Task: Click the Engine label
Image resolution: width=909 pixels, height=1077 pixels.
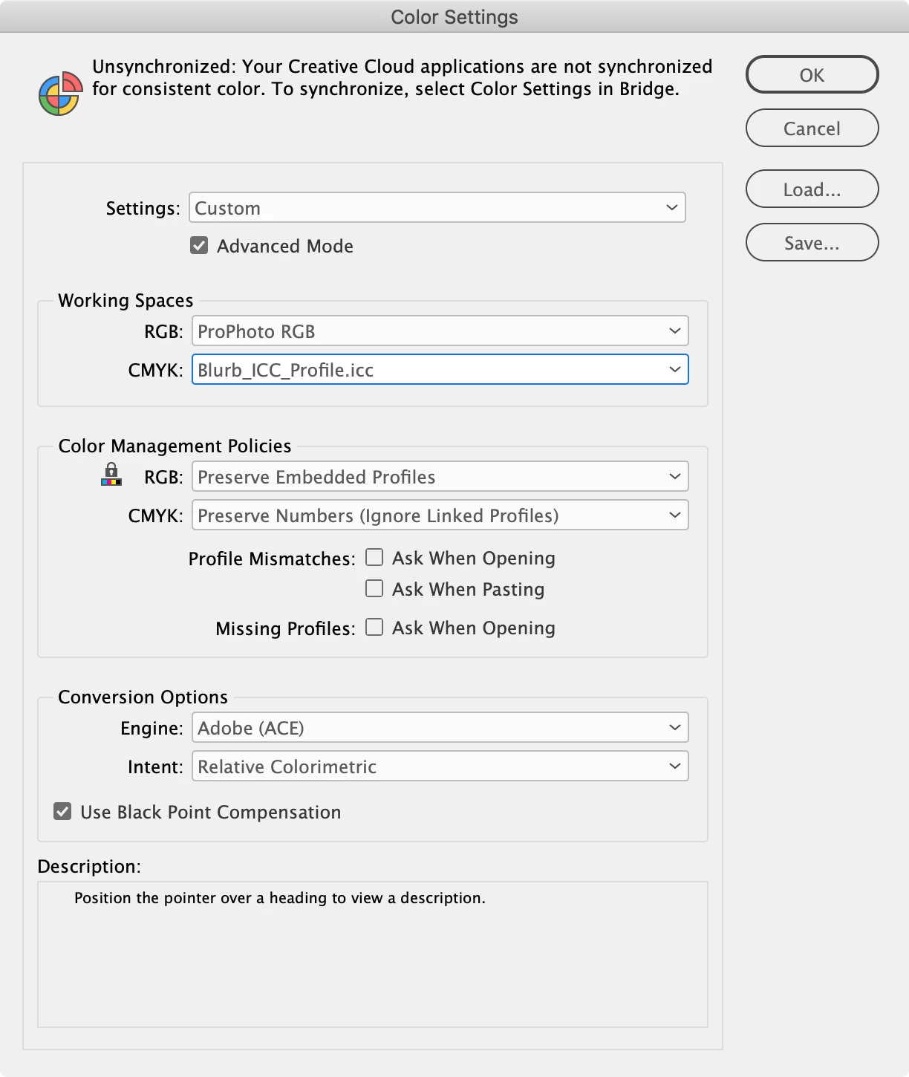Action: click(151, 728)
